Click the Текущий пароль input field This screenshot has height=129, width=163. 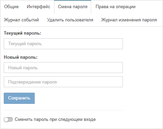point(63,44)
